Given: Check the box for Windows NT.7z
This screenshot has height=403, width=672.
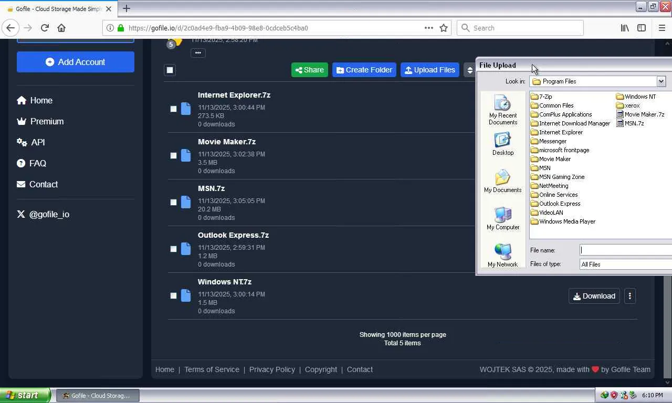Looking at the screenshot, I should click(x=173, y=295).
